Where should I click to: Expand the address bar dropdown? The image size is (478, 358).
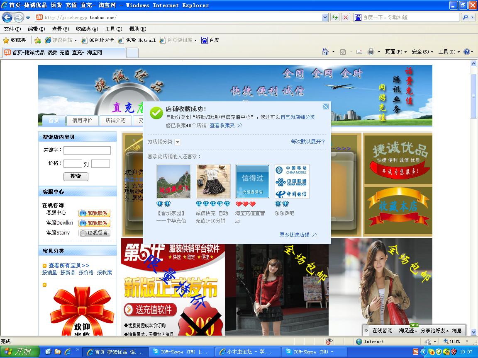click(325, 17)
